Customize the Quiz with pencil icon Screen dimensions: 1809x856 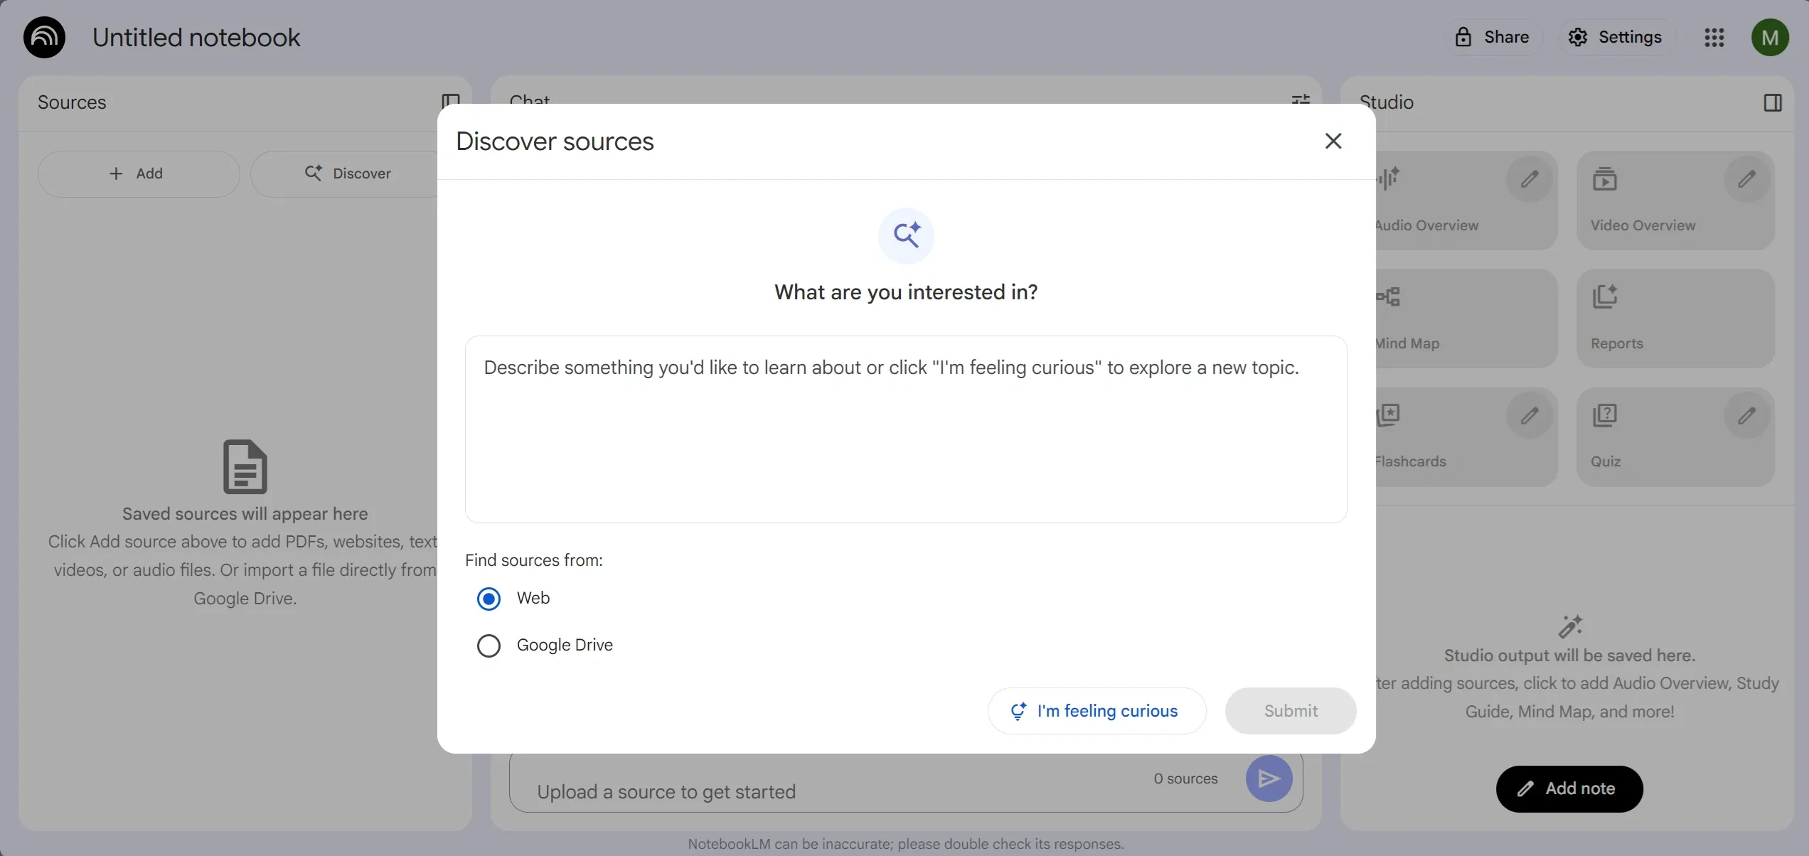pyautogui.click(x=1746, y=415)
